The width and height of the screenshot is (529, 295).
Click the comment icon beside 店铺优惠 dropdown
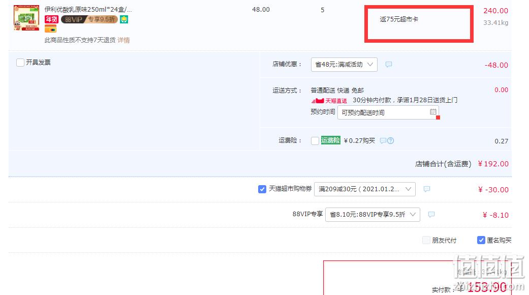389,64
